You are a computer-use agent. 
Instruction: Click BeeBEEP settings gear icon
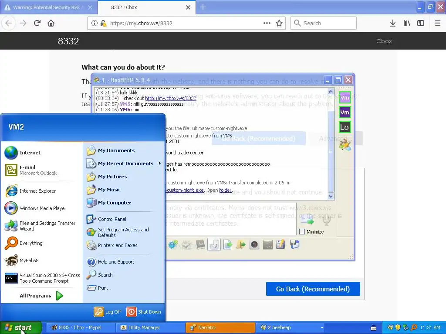click(x=173, y=244)
